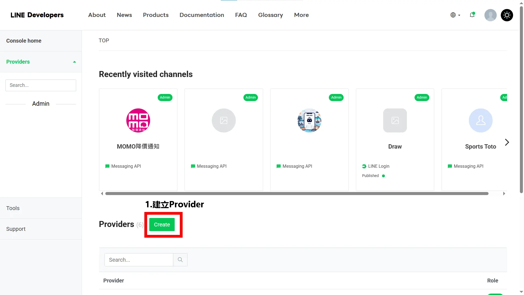Click the search magnifier icon in Providers search
The width and height of the screenshot is (524, 295).
(x=180, y=259)
